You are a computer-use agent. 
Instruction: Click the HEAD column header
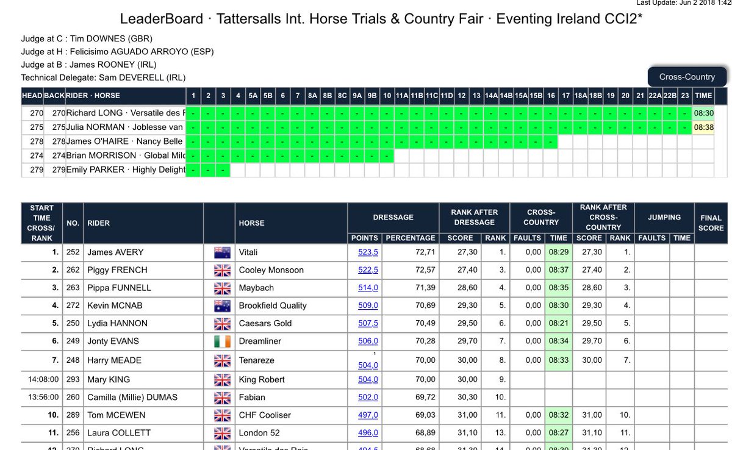32,96
